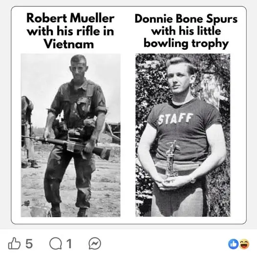
Task: Click the soldier's boots in left photo
Action: [69, 211]
